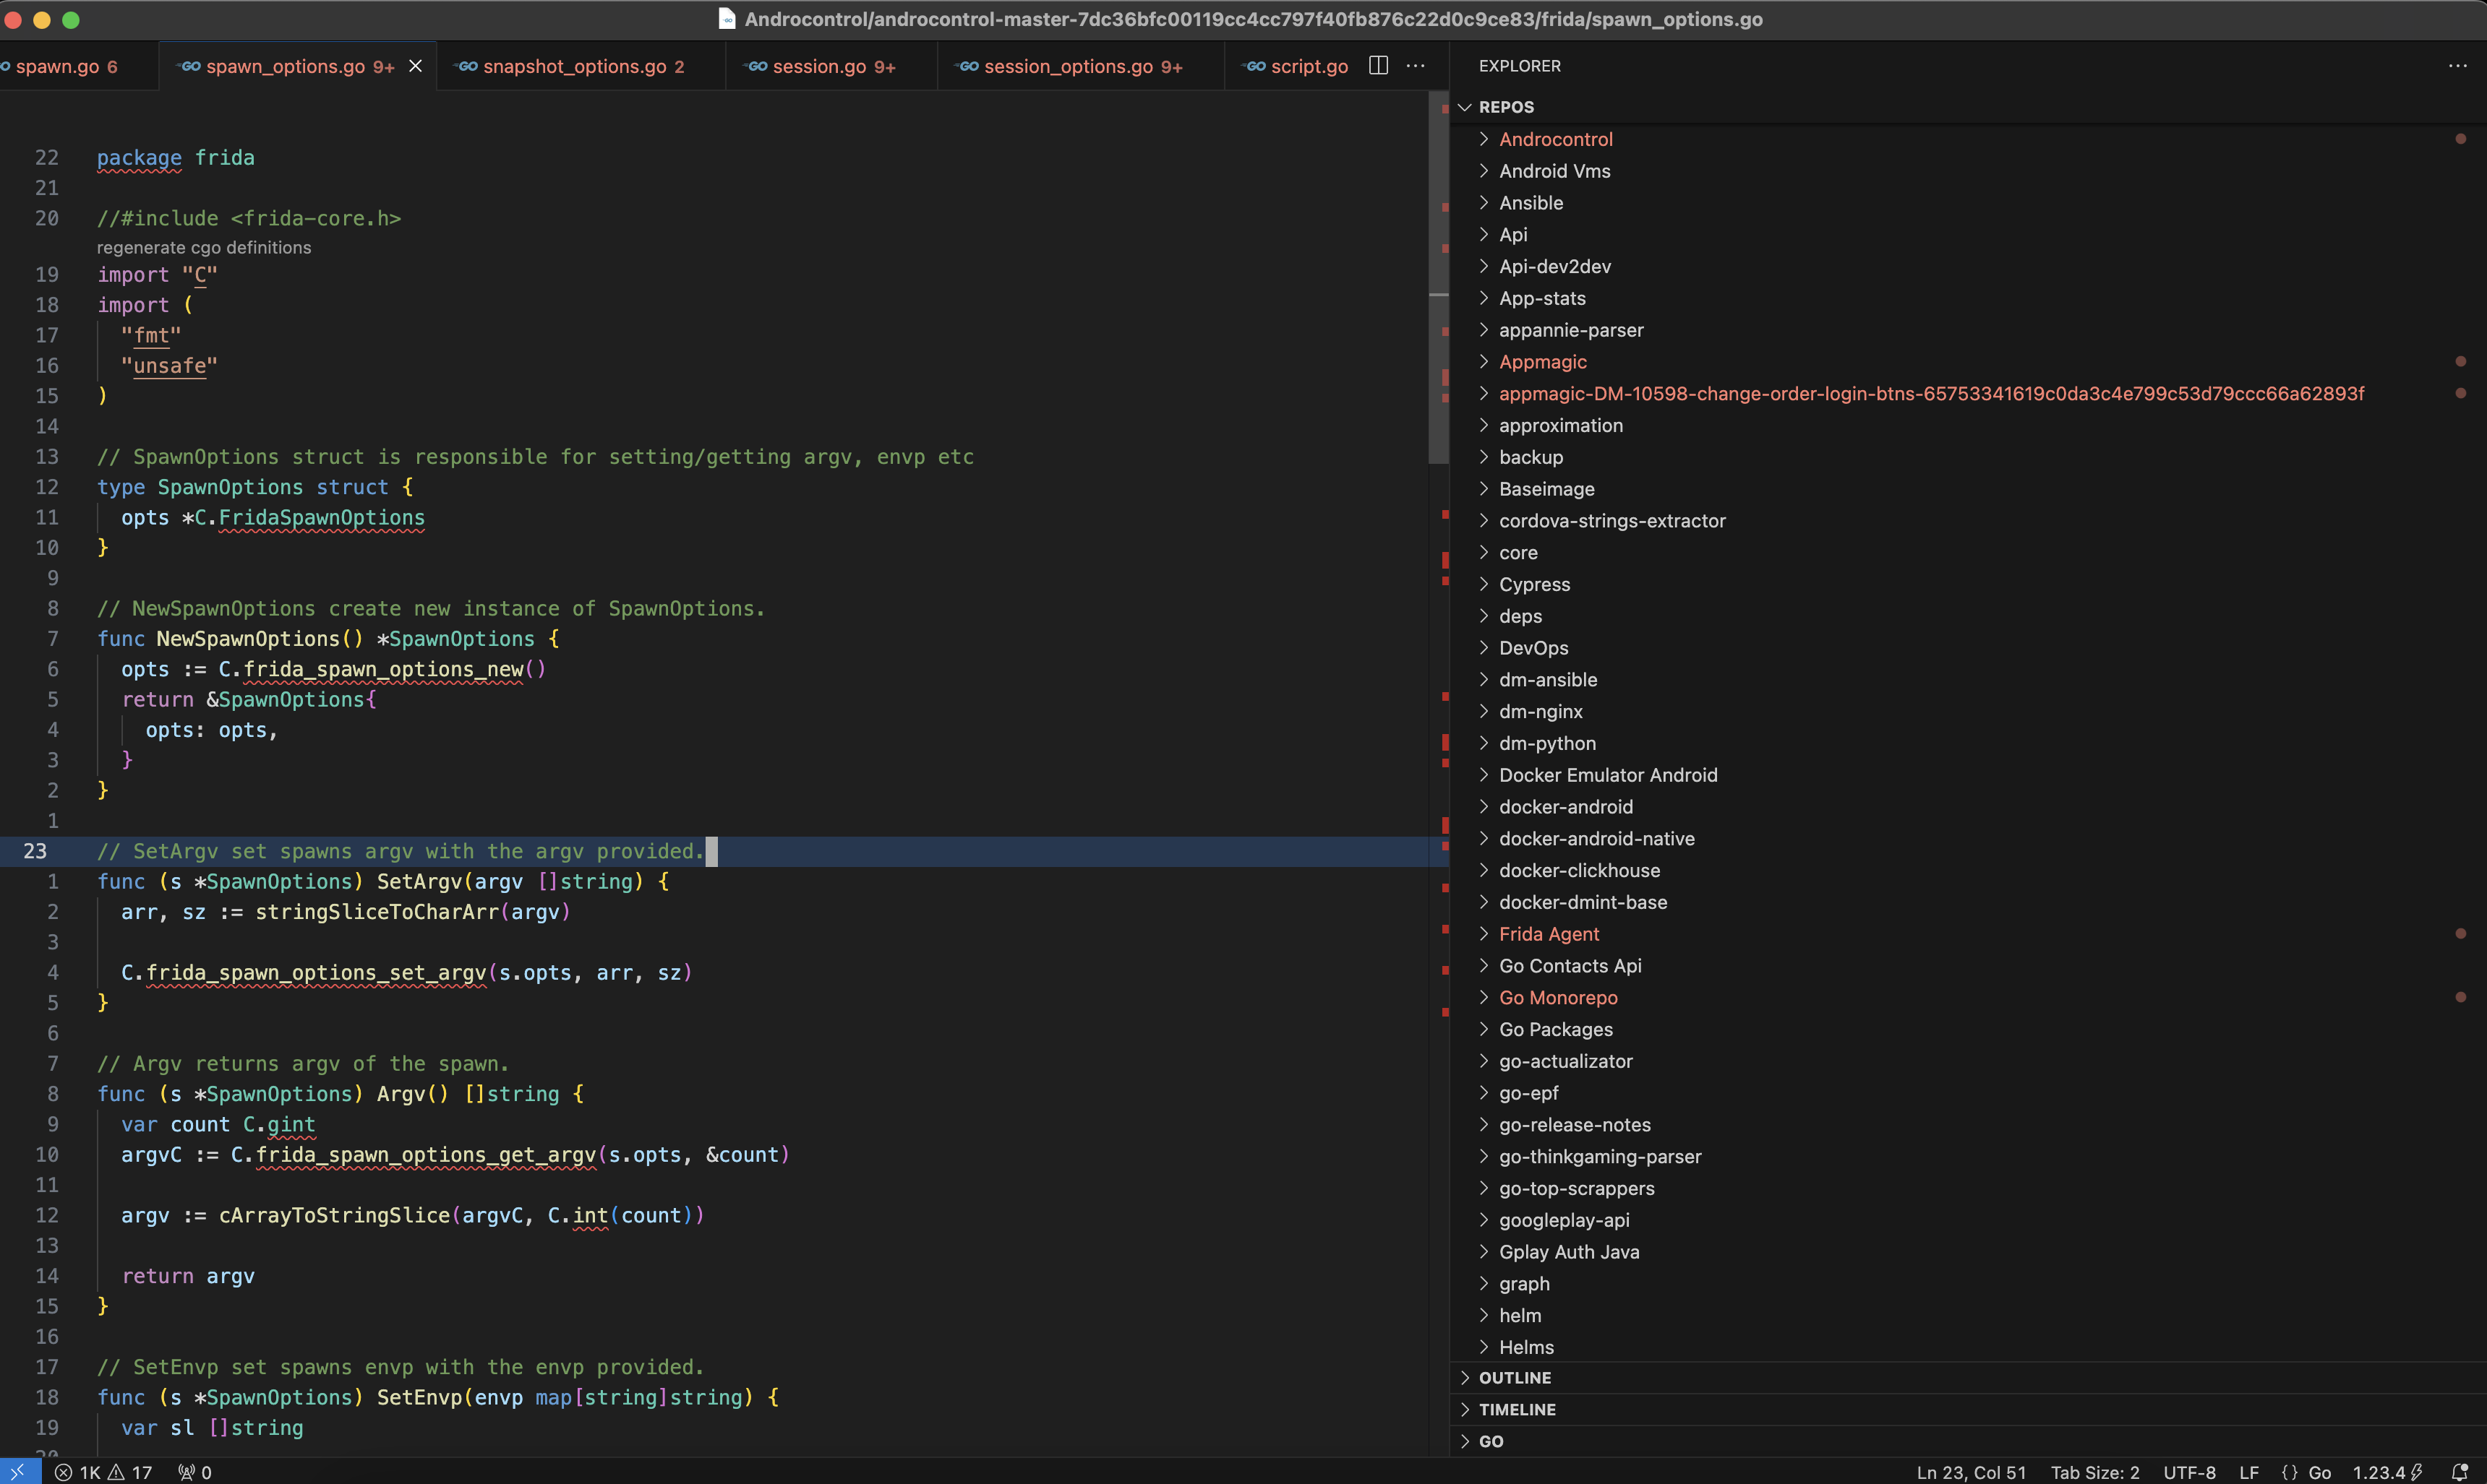This screenshot has width=2487, height=1484.
Task: Click regenerate cgo definitions code lens
Action: pyautogui.click(x=203, y=247)
